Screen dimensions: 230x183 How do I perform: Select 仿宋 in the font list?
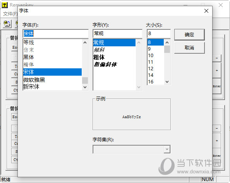click(52, 50)
